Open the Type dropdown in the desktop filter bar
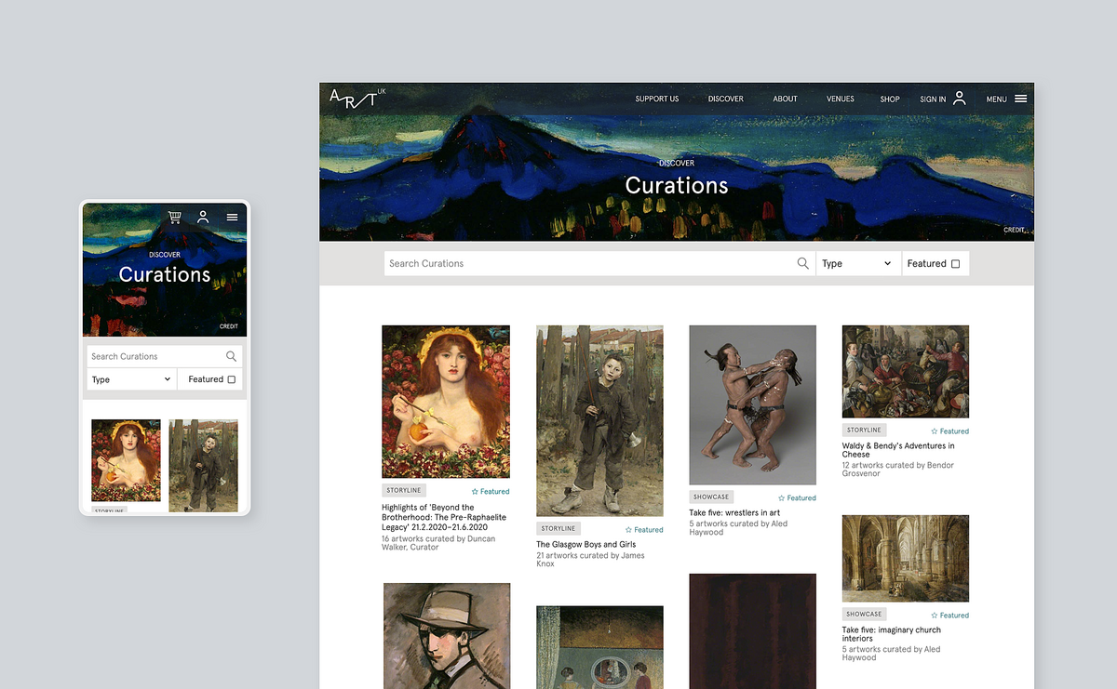 (x=856, y=263)
